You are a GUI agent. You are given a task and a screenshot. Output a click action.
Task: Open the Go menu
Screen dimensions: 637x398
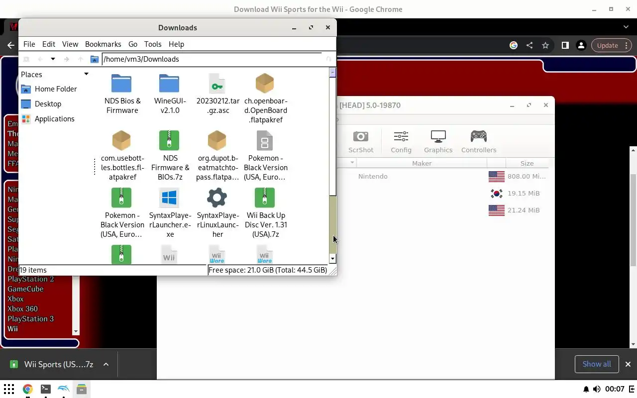pyautogui.click(x=132, y=44)
